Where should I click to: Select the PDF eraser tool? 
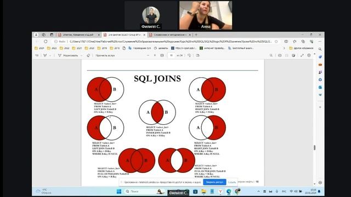pos(88,55)
